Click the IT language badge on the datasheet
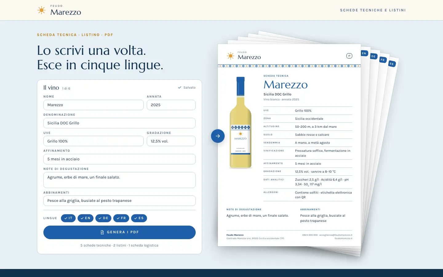 pos(349,56)
